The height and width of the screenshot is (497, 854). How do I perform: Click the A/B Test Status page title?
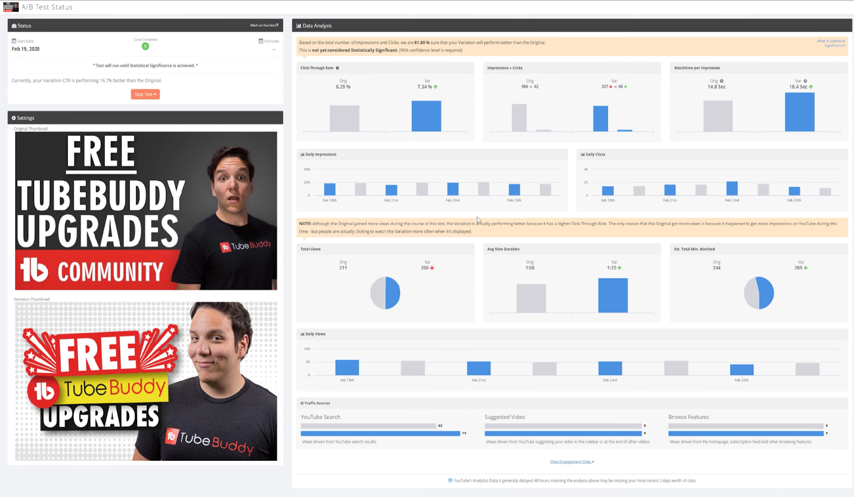pyautogui.click(x=47, y=7)
